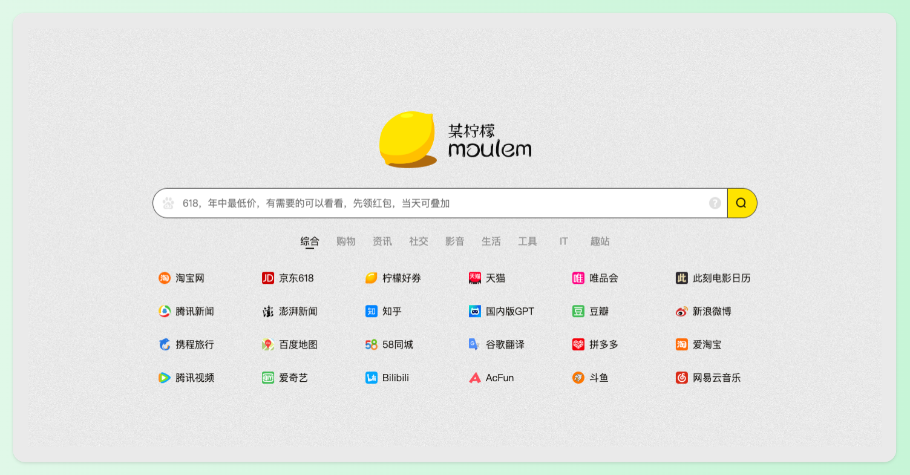Screen dimensions: 910x475
Task: Click the pink icon beside 唯品会
Action: coord(578,278)
